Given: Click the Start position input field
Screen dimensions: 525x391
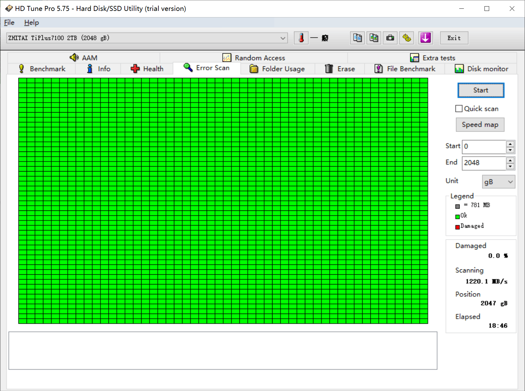Looking at the screenshot, I should click(x=484, y=147).
